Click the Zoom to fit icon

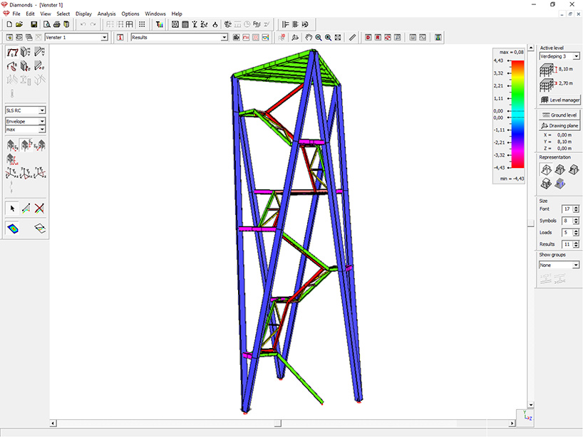click(338, 38)
